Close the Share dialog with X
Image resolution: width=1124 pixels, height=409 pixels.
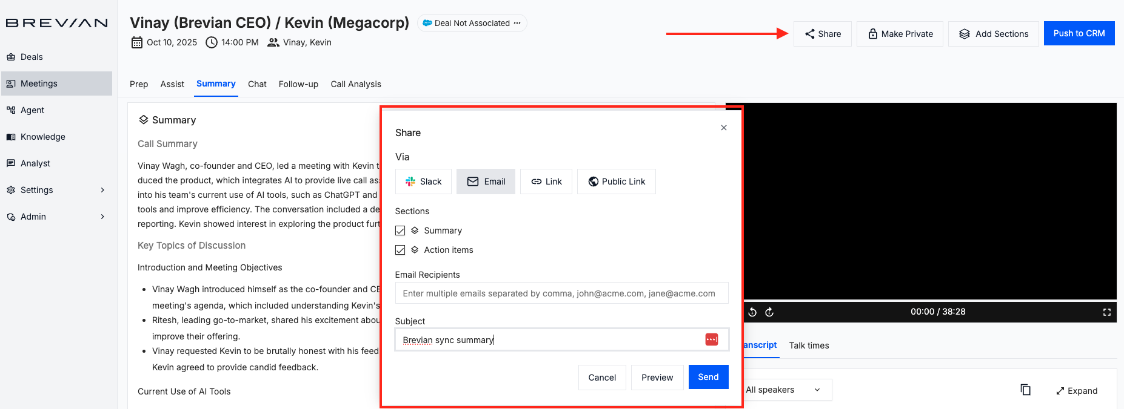click(x=723, y=128)
